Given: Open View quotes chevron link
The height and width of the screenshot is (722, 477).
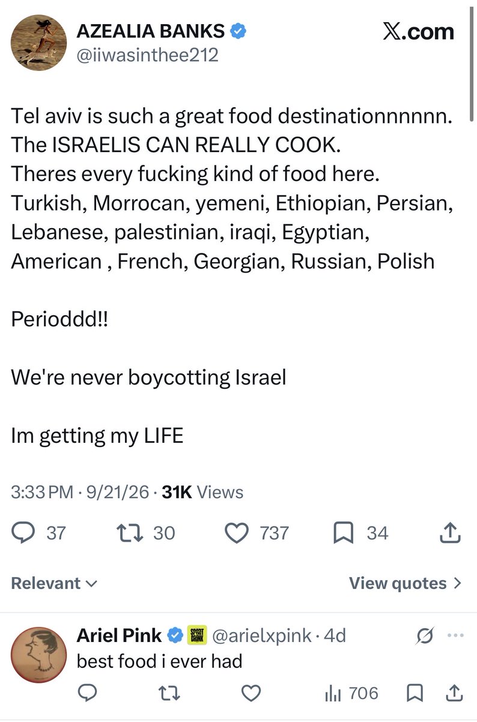Looking at the screenshot, I should [406, 583].
